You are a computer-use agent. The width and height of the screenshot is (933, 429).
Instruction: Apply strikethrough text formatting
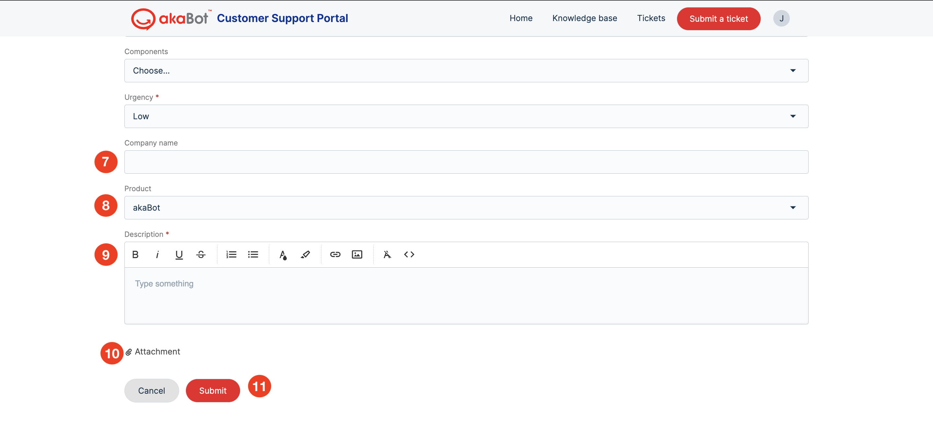pyautogui.click(x=201, y=254)
